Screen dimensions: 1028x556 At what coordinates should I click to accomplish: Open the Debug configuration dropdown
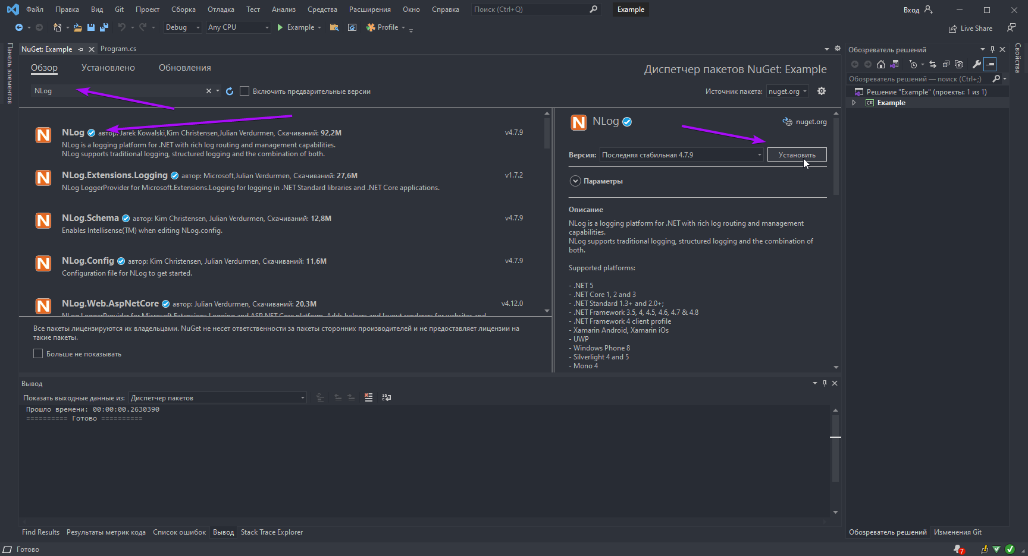click(x=182, y=27)
